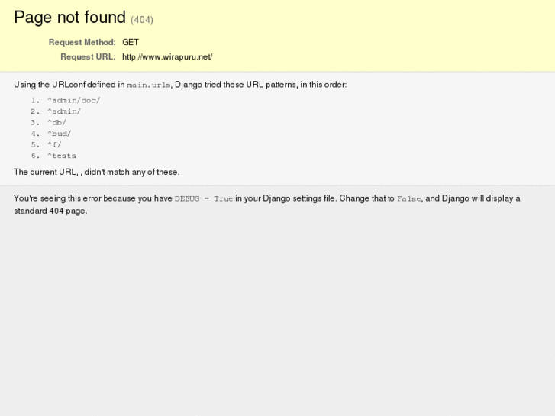Image resolution: width=555 pixels, height=416 pixels.
Task: Click the "The current URL" mismatch sentence
Action: (x=96, y=172)
